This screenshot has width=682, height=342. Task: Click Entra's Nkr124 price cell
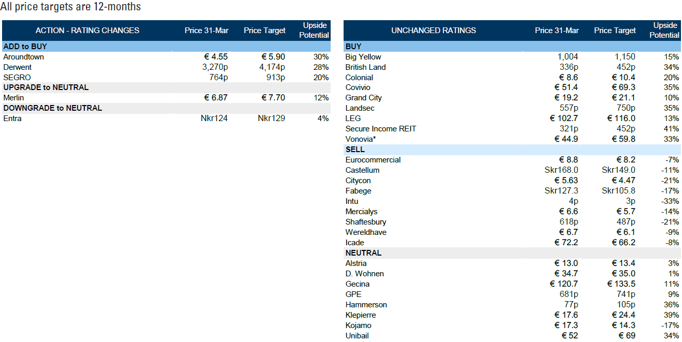[x=214, y=118]
